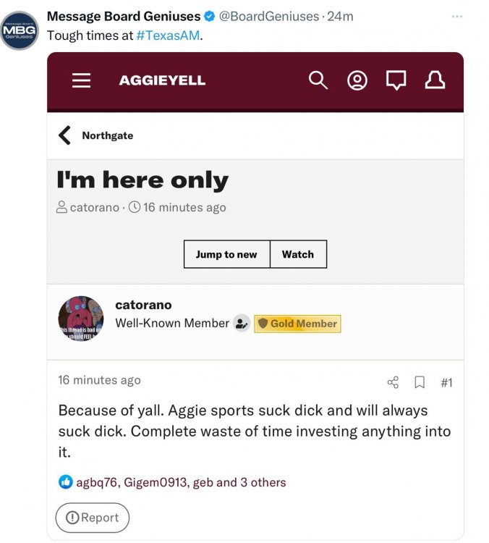Open the Northgate forum breadcrumb
The width and height of the screenshot is (489, 543).
coord(108,135)
